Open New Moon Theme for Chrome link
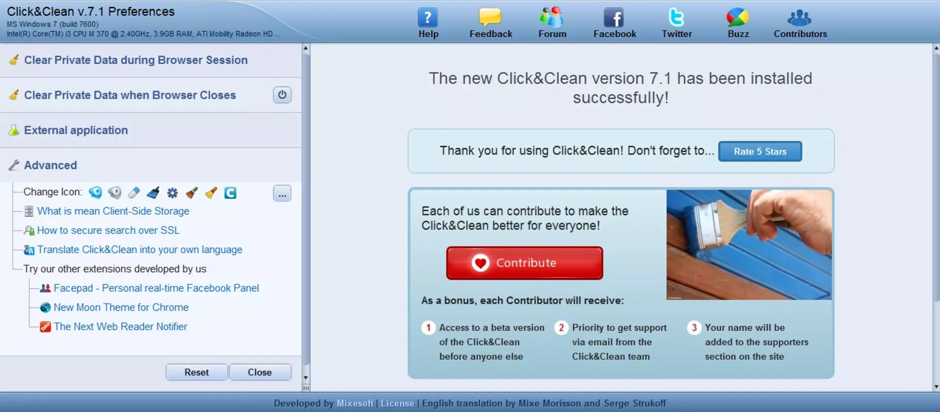The height and width of the screenshot is (412, 940). 121,307
